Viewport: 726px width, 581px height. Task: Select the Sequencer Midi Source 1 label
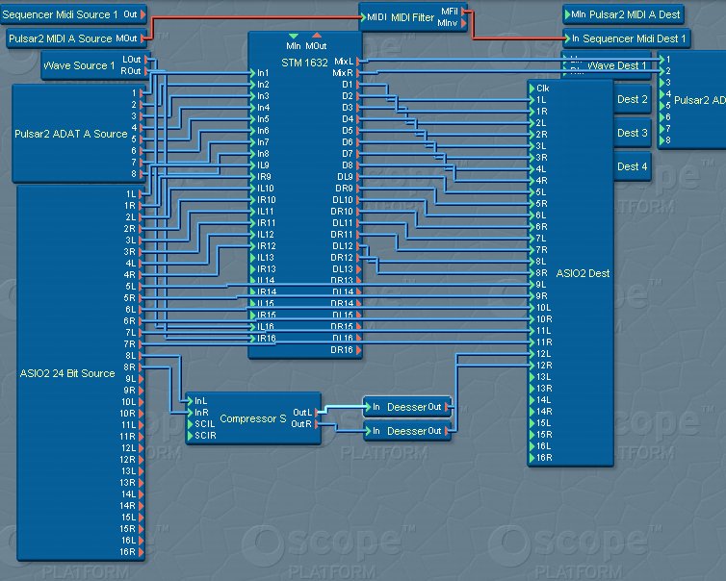60,14
